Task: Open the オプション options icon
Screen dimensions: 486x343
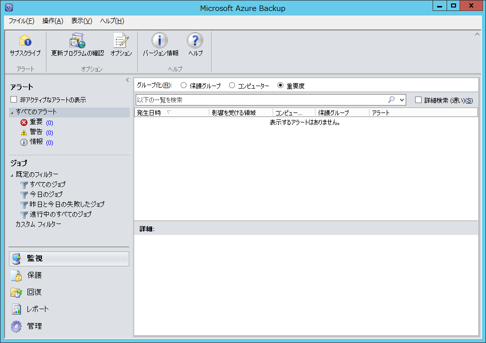Action: [121, 40]
